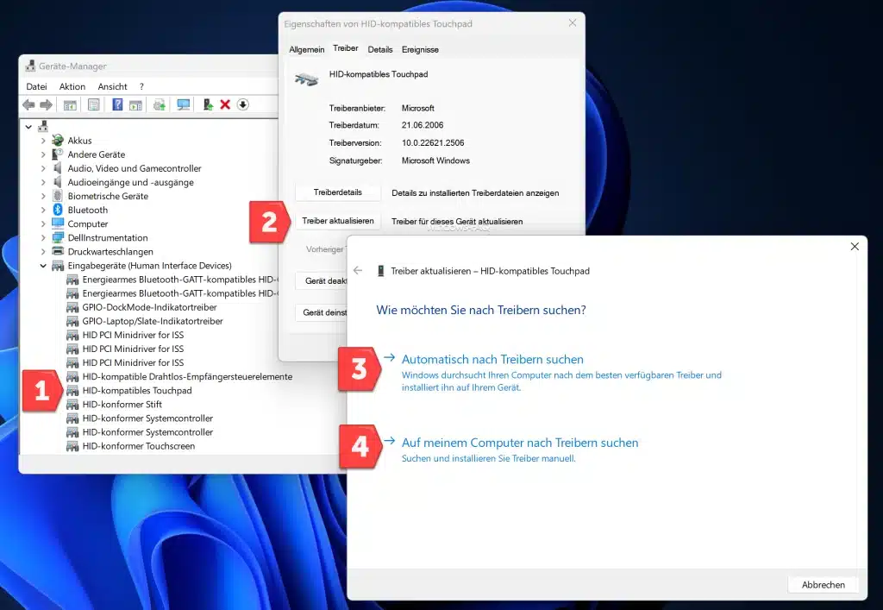Image resolution: width=883 pixels, height=610 pixels.
Task: Close the Treiber aktualisieren wizard window
Action: [x=855, y=247]
